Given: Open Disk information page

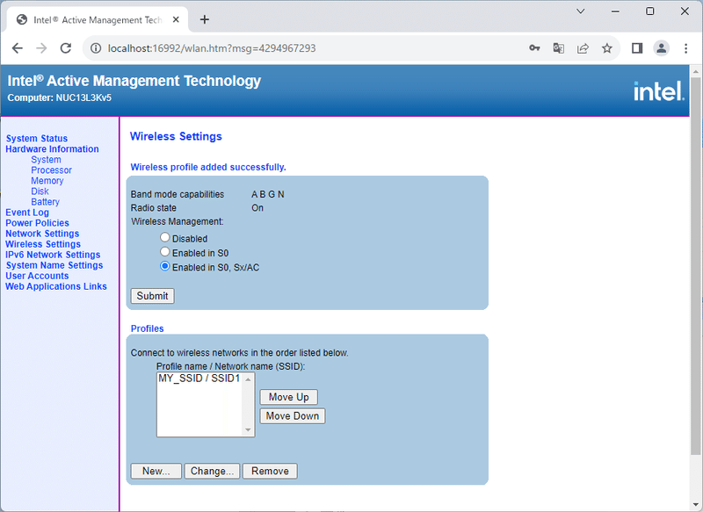Looking at the screenshot, I should pos(40,191).
